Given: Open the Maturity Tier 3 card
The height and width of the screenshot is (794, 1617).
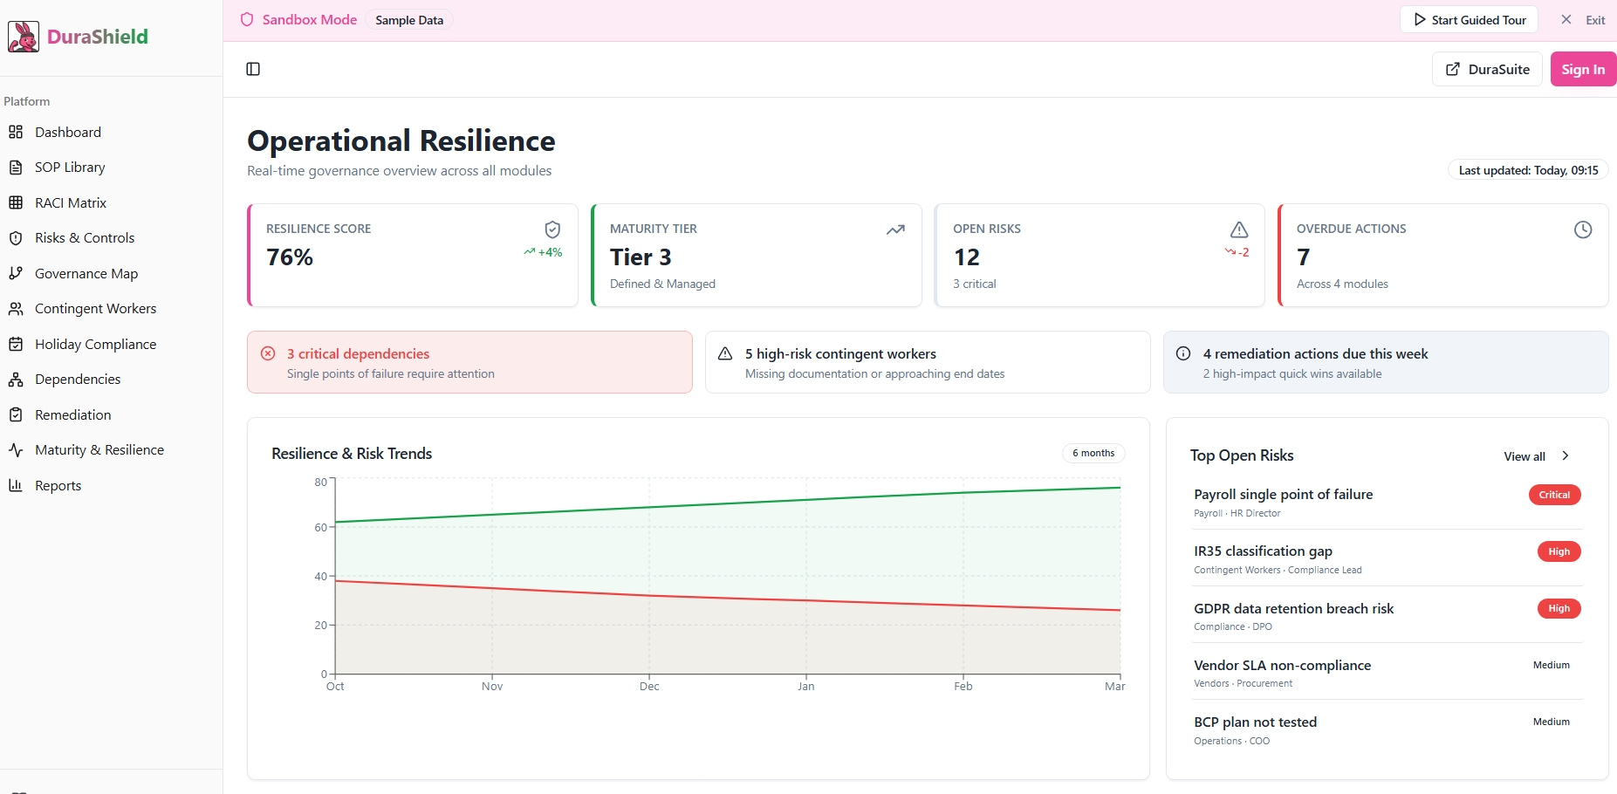Looking at the screenshot, I should [x=757, y=256].
